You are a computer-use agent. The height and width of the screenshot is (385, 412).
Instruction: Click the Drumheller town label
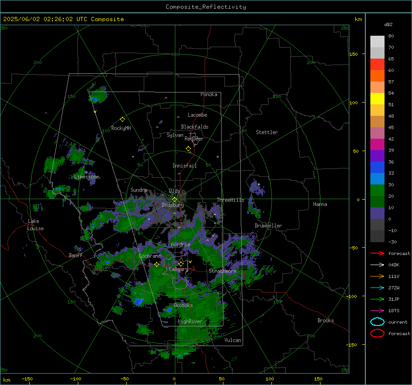(268, 226)
